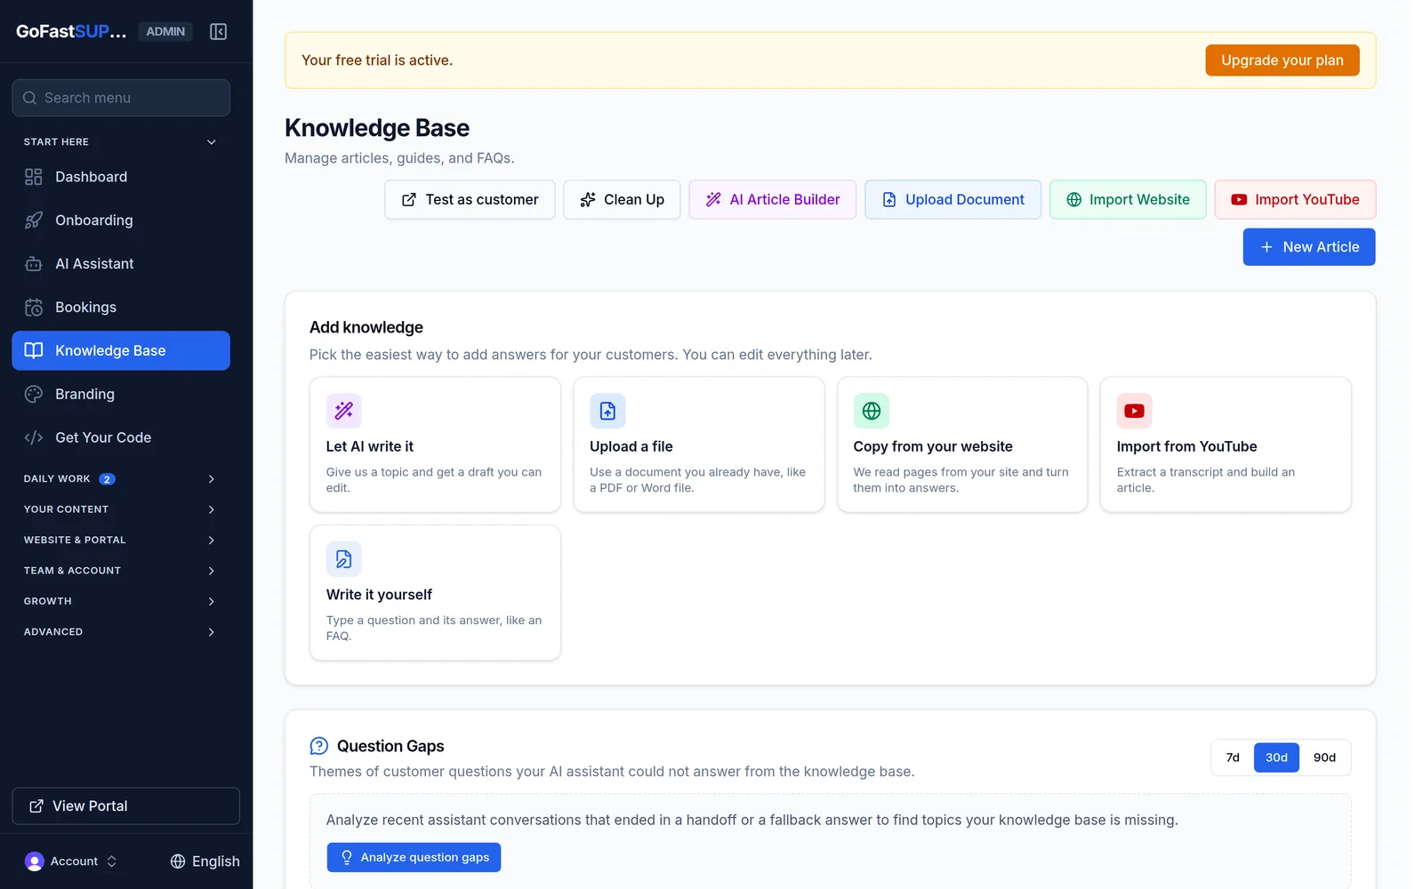The width and height of the screenshot is (1423, 889).
Task: Click the Branding palette icon
Action: [x=34, y=394]
